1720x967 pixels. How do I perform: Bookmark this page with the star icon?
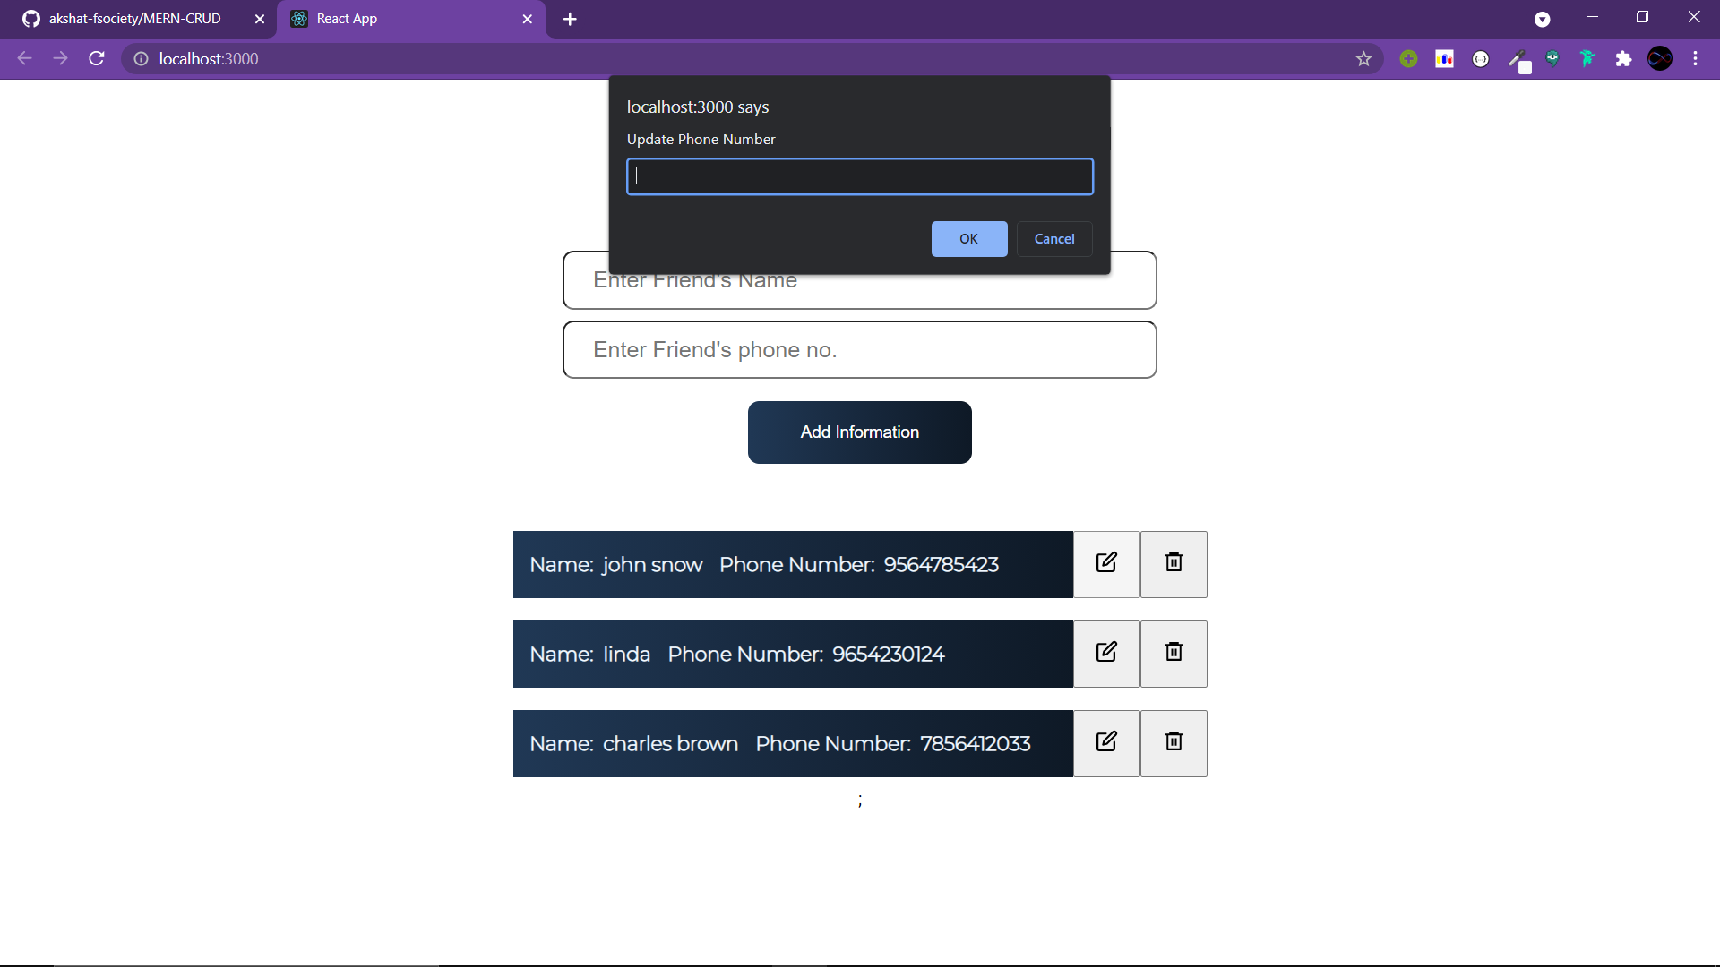1363,59
